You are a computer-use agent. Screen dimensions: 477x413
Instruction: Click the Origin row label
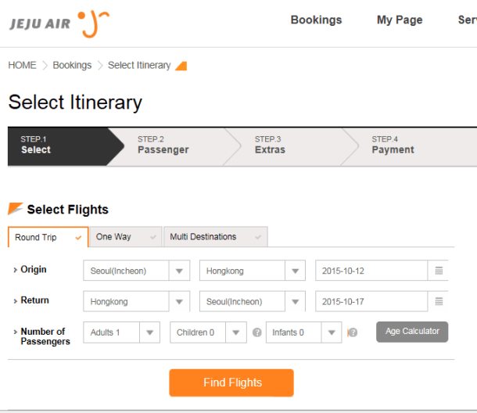click(34, 269)
